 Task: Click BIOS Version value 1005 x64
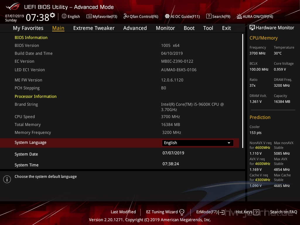point(170,45)
